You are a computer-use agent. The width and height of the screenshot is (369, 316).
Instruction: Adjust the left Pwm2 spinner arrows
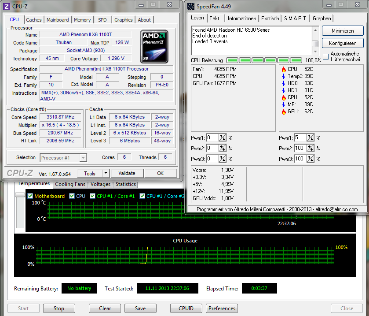(223, 148)
